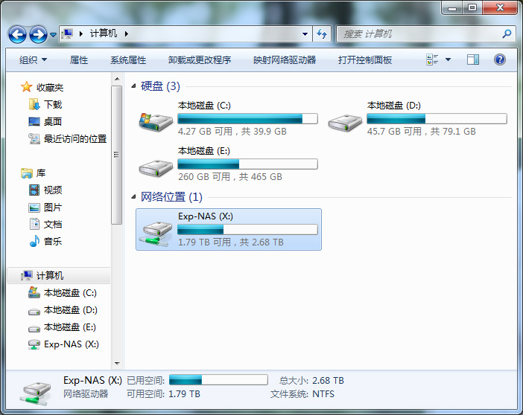The height and width of the screenshot is (415, 523).
Task: Click the refresh icon beside address bar
Action: pos(322,34)
